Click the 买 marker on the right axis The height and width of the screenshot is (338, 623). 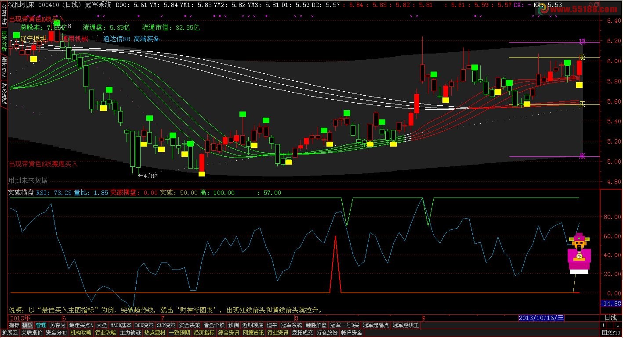[582, 104]
